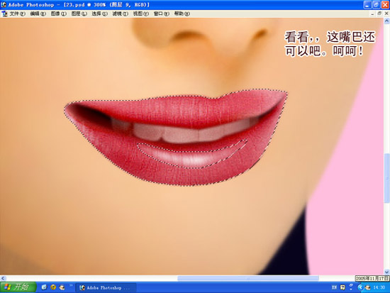Open the 帮助(H) Help menu
This screenshot has height=293, width=390.
[182, 13]
